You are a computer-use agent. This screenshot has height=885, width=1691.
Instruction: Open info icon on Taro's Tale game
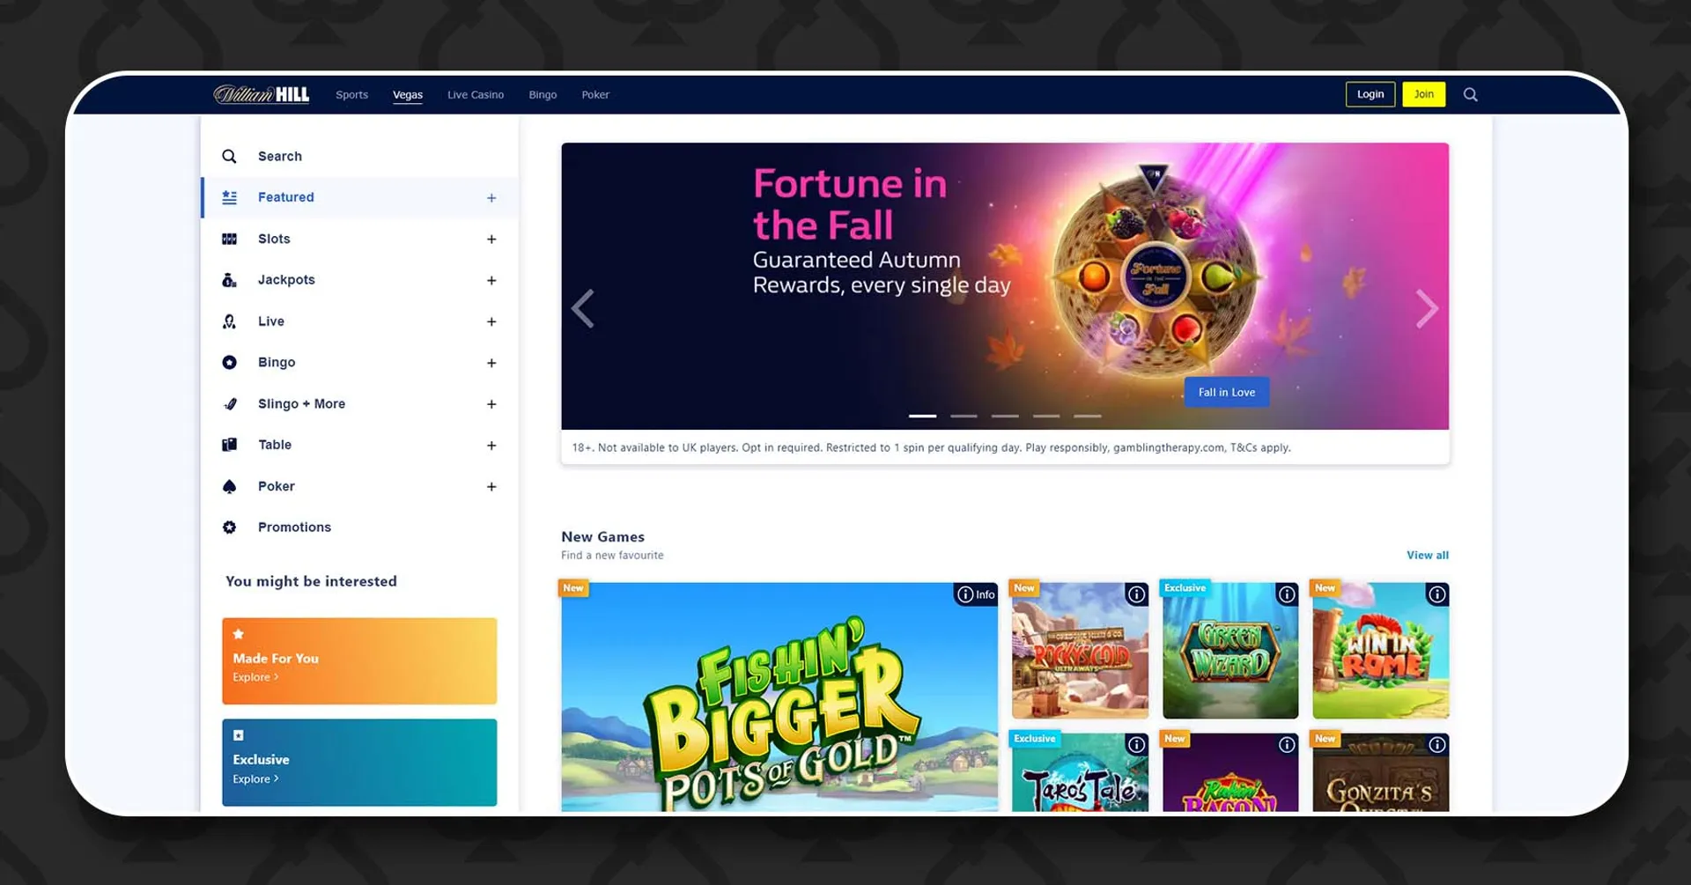(1137, 745)
